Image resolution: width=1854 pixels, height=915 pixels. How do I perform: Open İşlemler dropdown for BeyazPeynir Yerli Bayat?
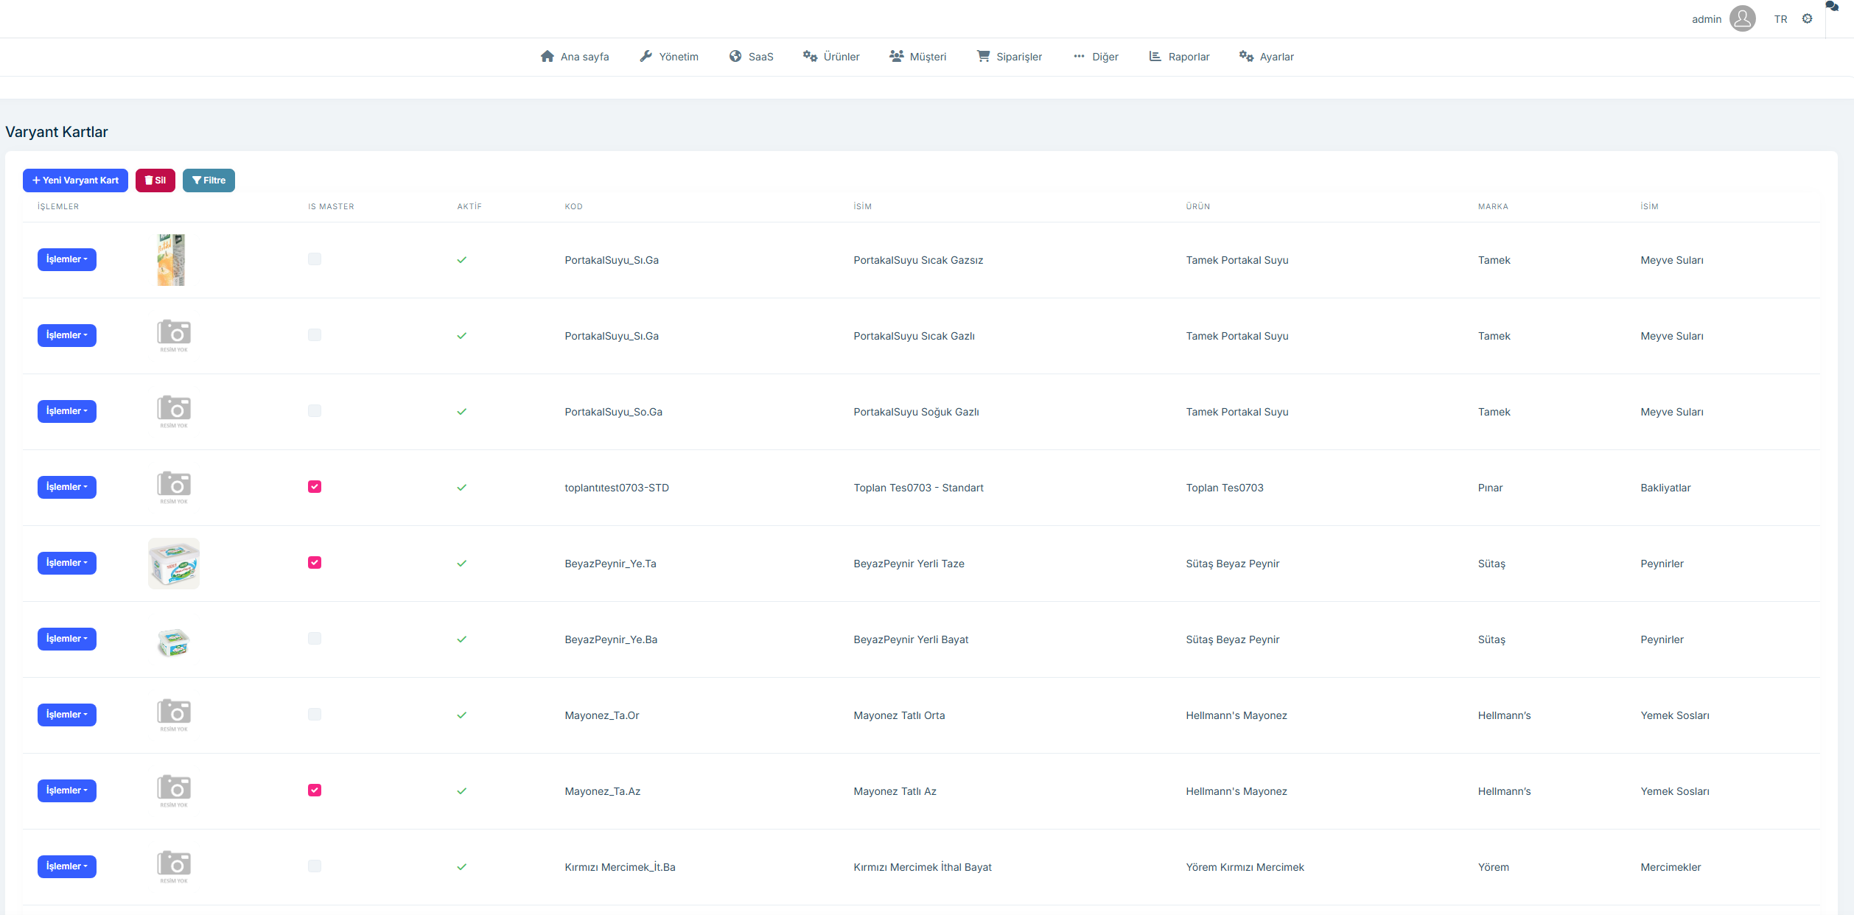click(67, 639)
